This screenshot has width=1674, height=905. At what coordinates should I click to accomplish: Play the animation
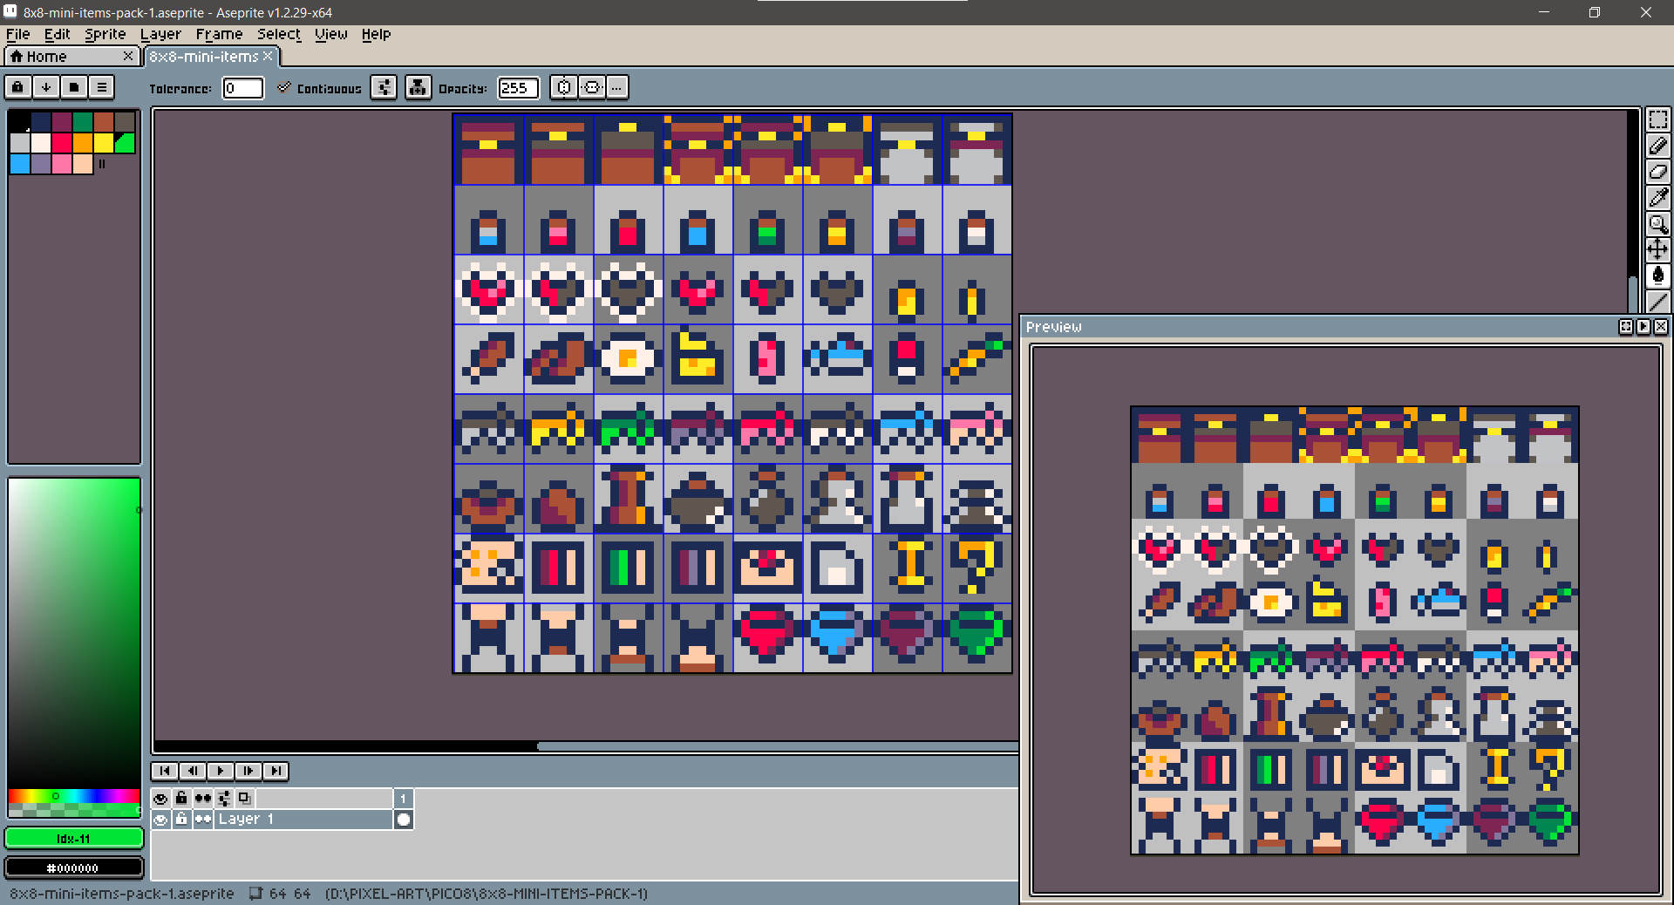point(221,771)
